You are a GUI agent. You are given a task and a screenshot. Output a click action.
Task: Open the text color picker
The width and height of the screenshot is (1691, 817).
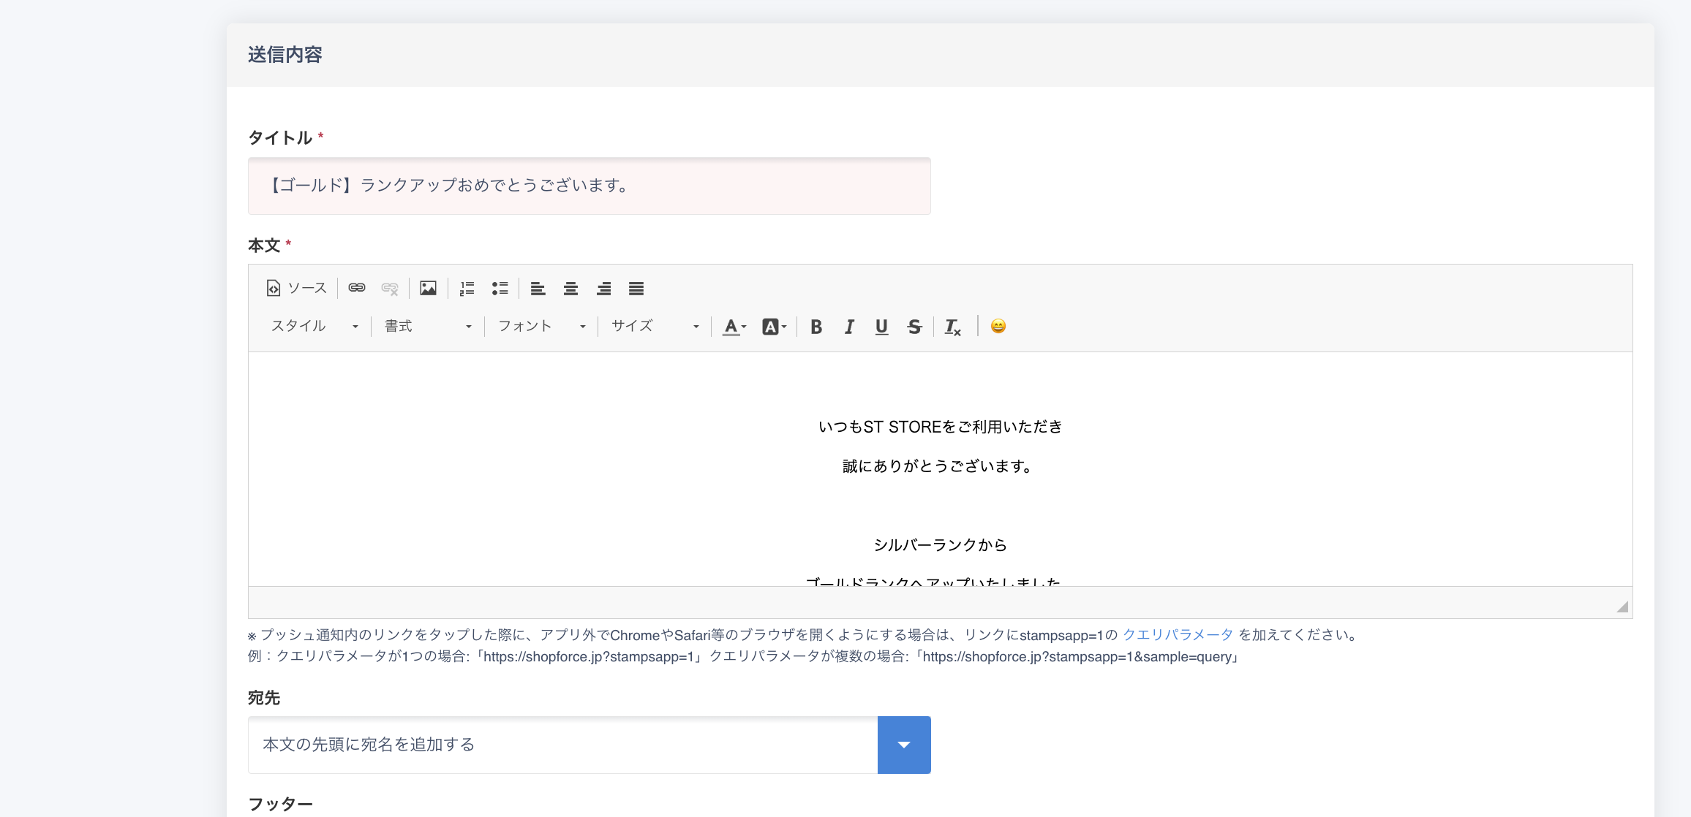point(734,326)
